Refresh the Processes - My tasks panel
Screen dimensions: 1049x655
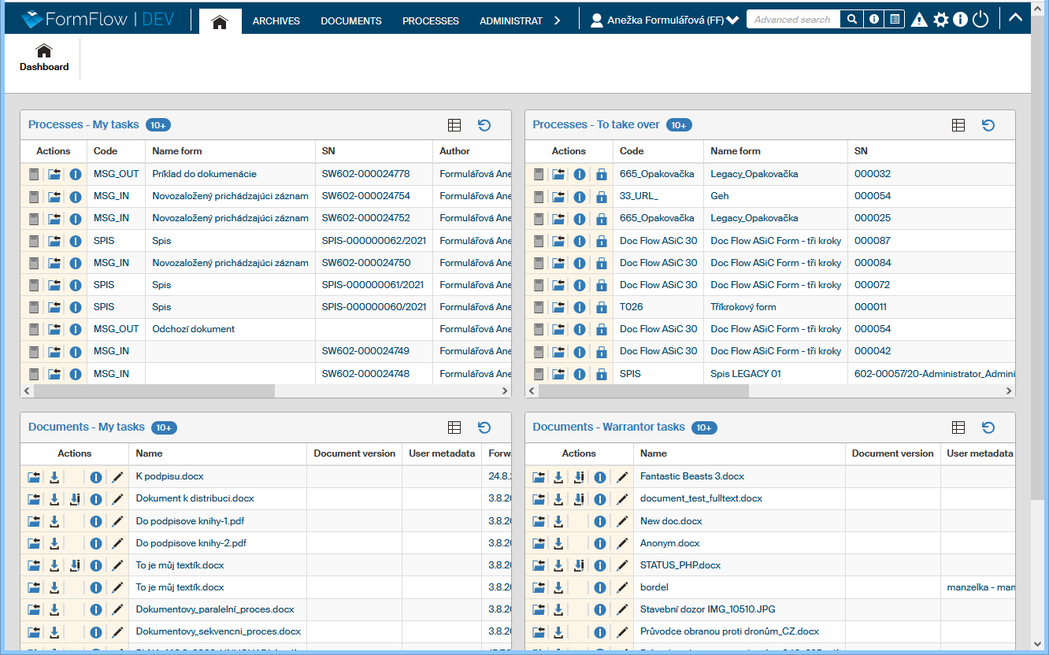pos(484,125)
